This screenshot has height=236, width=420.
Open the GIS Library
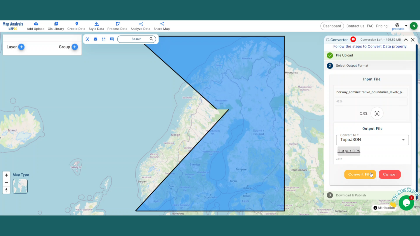click(x=56, y=26)
